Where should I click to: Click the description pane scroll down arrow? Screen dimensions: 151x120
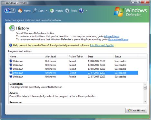[145, 102]
